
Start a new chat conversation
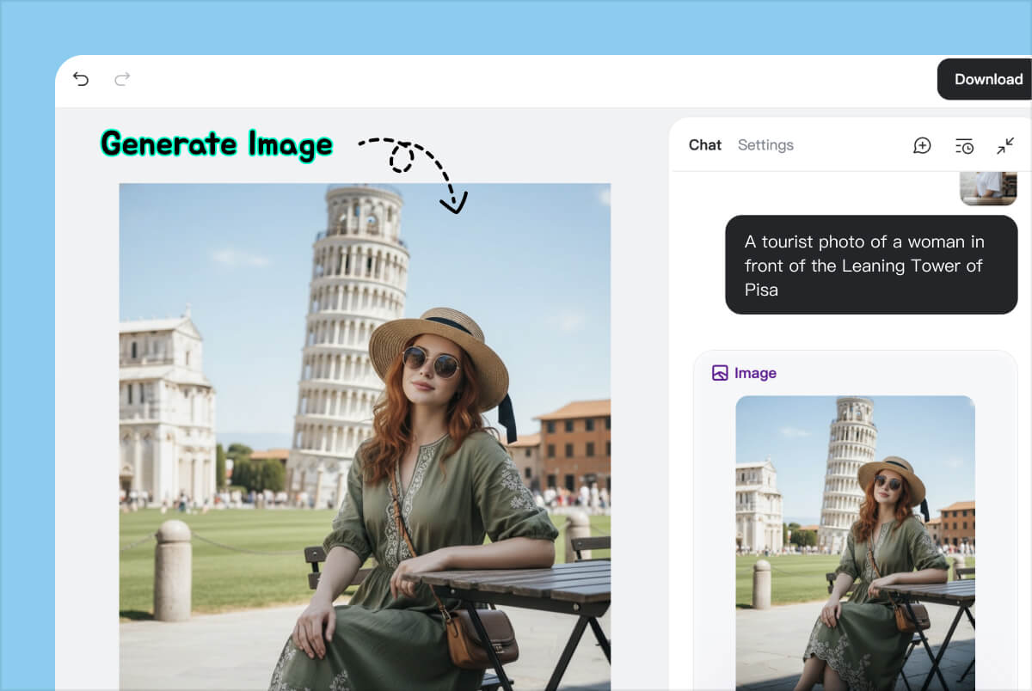(x=922, y=145)
